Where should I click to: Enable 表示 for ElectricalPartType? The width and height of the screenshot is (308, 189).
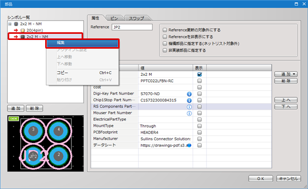coord(199,119)
